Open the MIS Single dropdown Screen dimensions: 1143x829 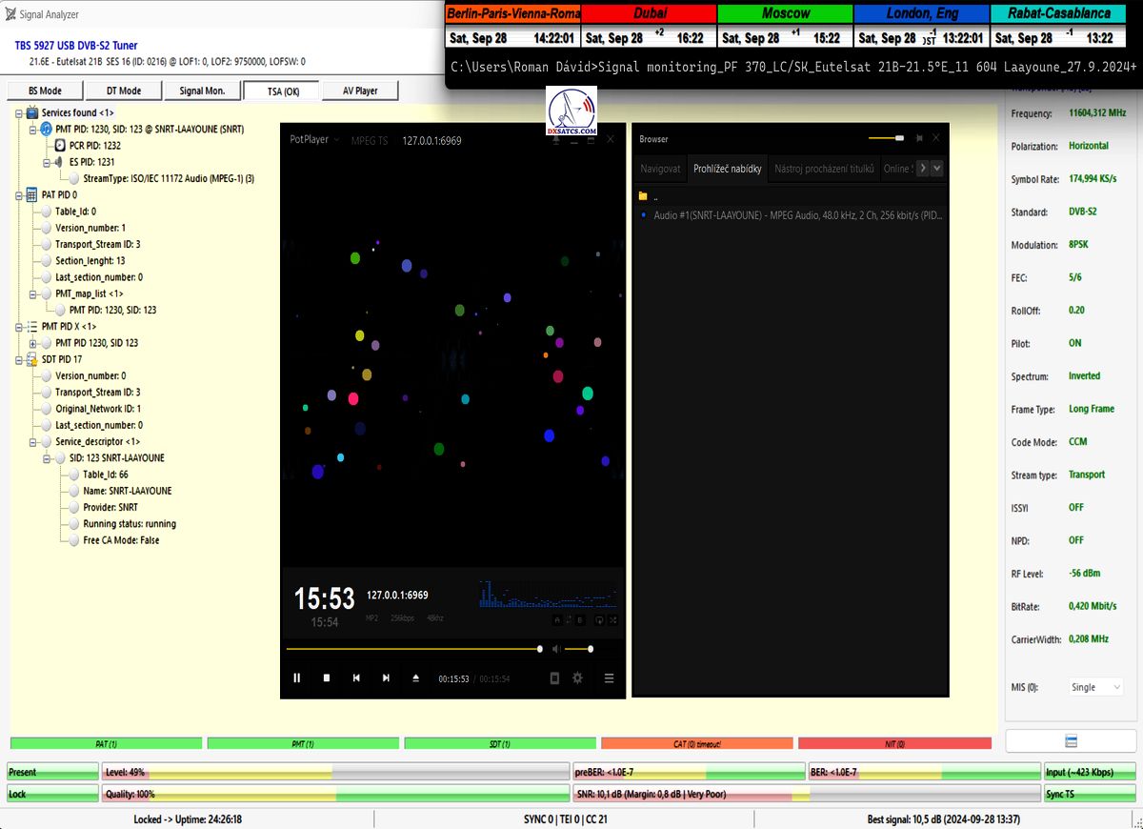1094,687
